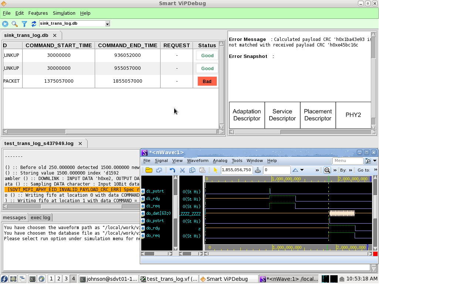Click the nWave yellow cursor pointer icon
This screenshot has height=290, width=473.
tap(216, 170)
